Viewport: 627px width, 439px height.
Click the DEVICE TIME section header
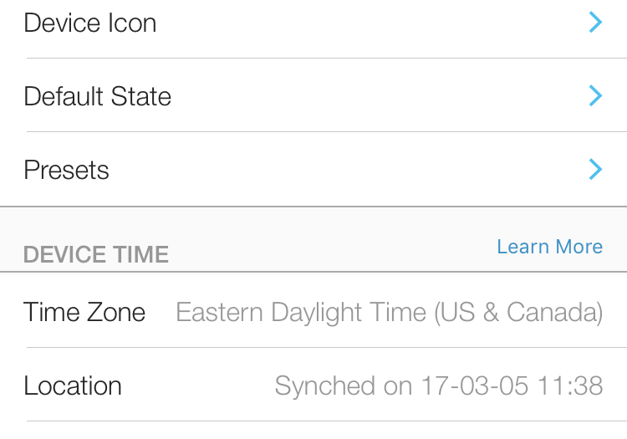point(96,254)
